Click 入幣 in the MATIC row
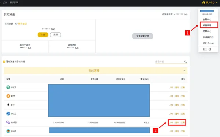This screenshot has height=137, width=220. pyautogui.click(x=171, y=122)
